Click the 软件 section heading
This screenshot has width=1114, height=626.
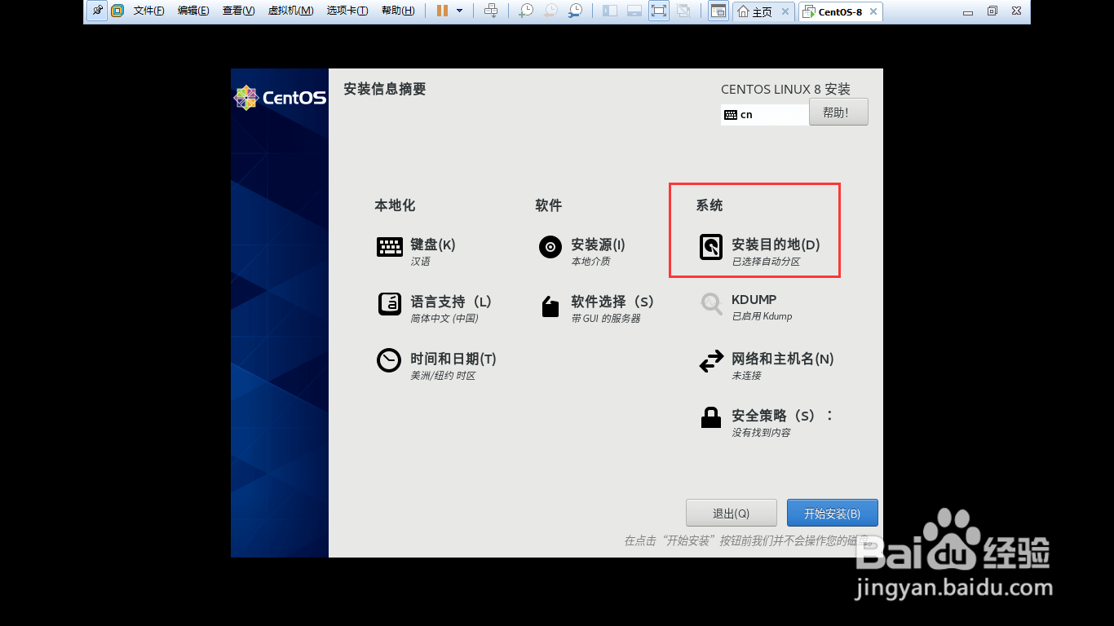tap(549, 205)
